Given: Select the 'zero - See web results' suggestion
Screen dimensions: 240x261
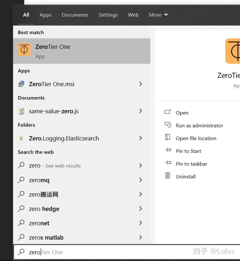Looking at the screenshot, I should 82,165.
